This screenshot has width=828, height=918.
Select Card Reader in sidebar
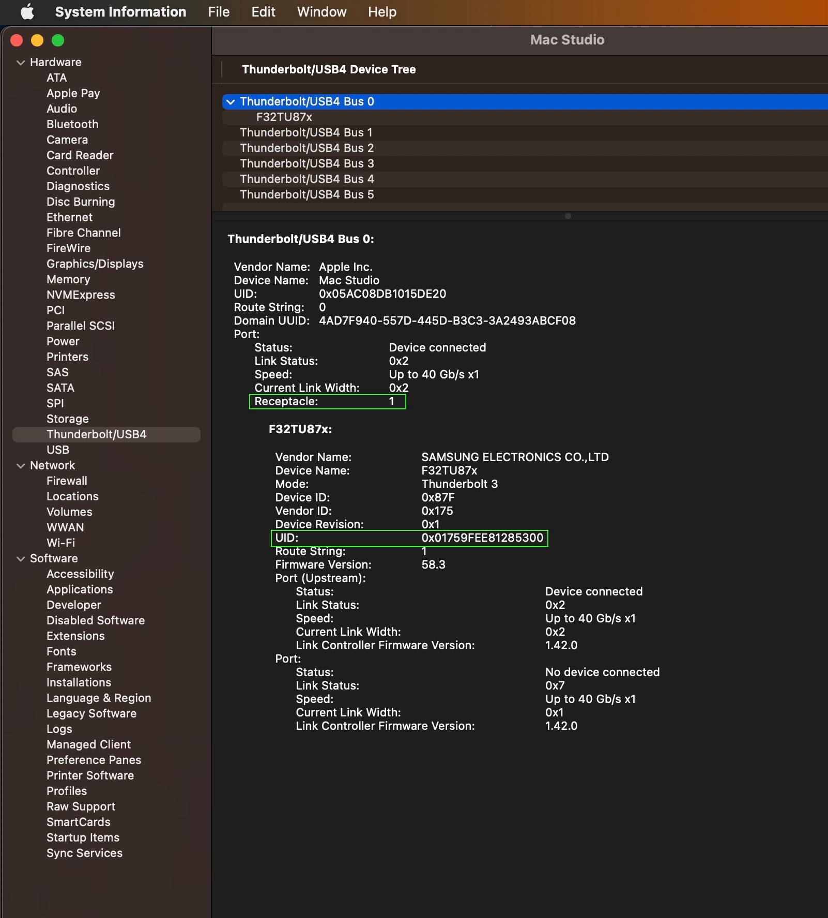coord(80,155)
